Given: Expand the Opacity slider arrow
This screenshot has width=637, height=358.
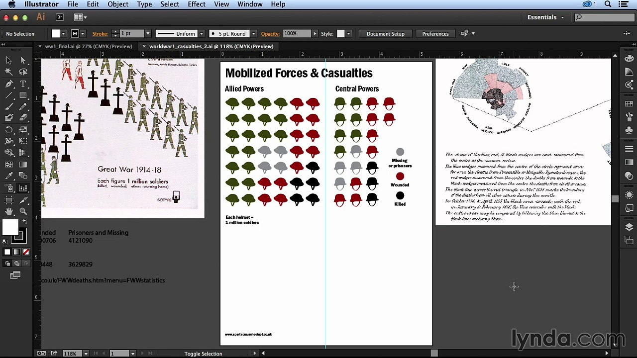Looking at the screenshot, I should 315,34.
